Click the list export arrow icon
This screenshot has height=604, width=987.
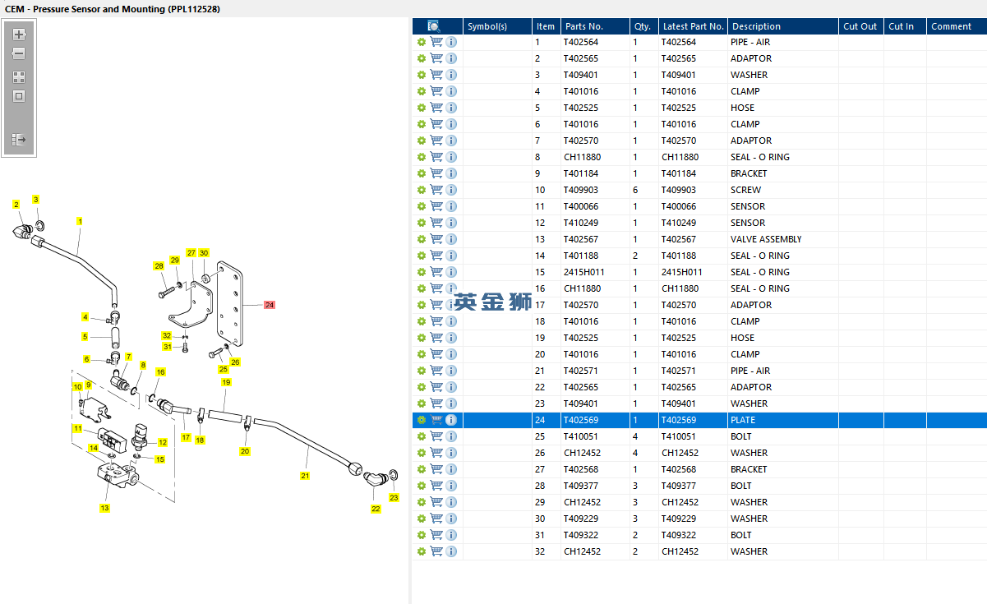tap(19, 141)
